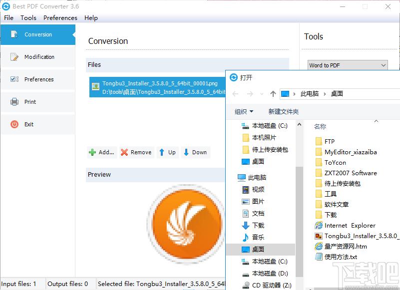This screenshot has width=400, height=290.
Task: Open the 组织 dropdown menu
Action: (244, 111)
